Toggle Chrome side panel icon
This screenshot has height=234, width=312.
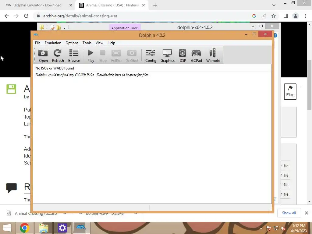pos(286,16)
